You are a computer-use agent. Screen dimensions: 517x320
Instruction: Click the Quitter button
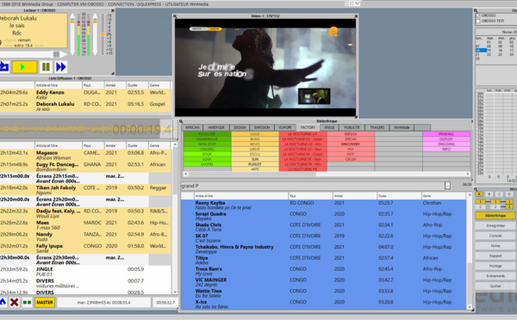(495, 286)
